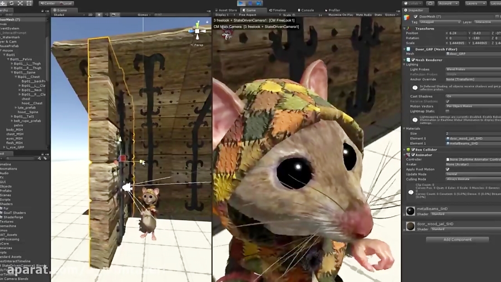501x282 pixels.
Task: Select the Rotate transform tool
Action: click(12, 3)
